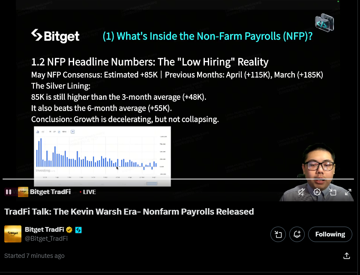Click the Following button
Screen dimensions: 360x275
pos(330,234)
